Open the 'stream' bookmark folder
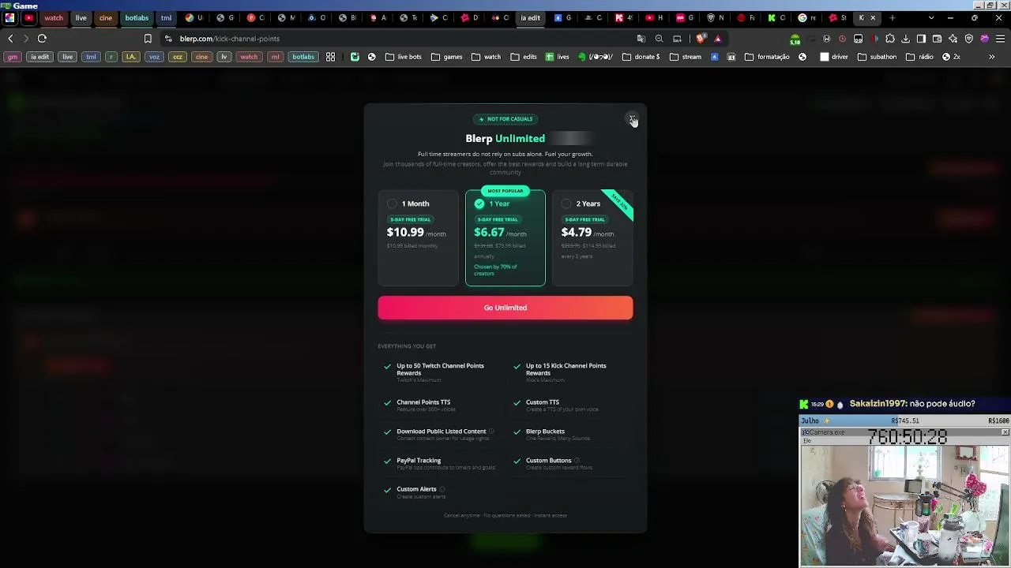1011x568 pixels. click(x=686, y=57)
